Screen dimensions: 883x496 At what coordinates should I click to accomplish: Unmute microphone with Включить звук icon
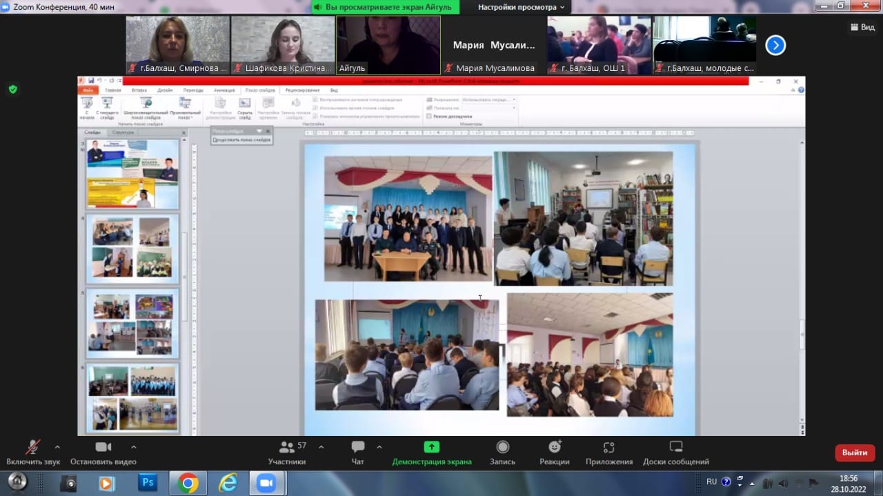point(32,448)
